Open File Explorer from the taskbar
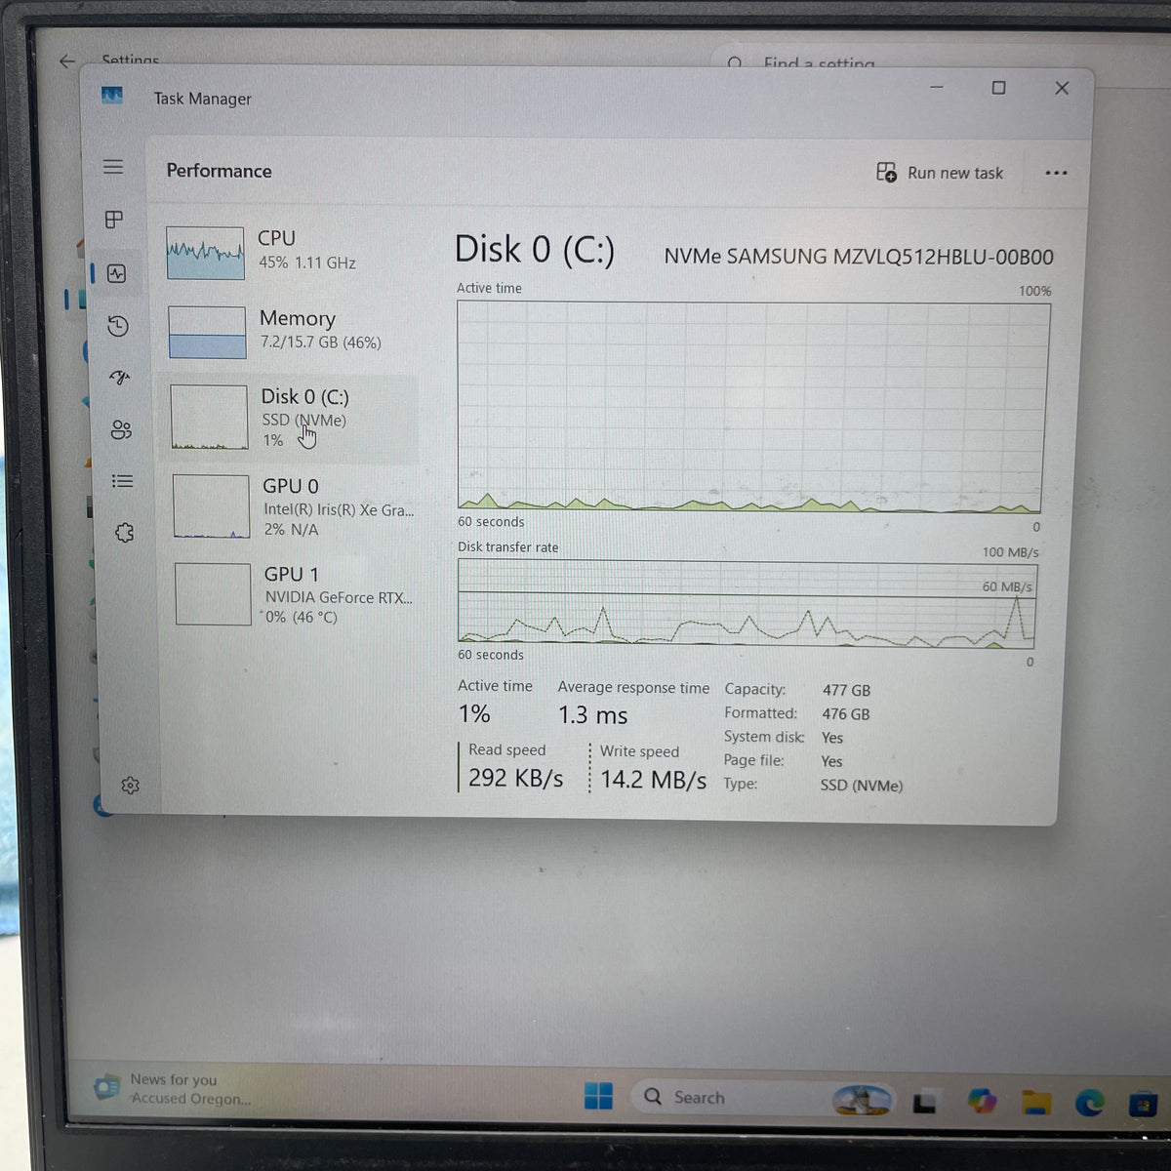This screenshot has width=1171, height=1171. point(1036,1103)
